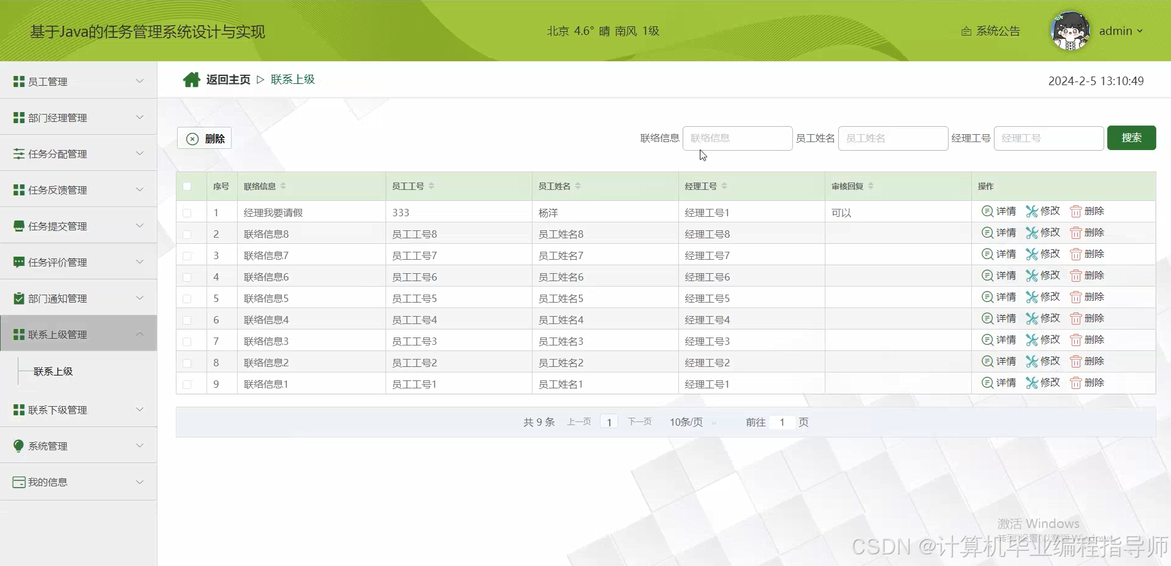
Task: Click 修改 for row 联络信息1
Action: (1043, 383)
